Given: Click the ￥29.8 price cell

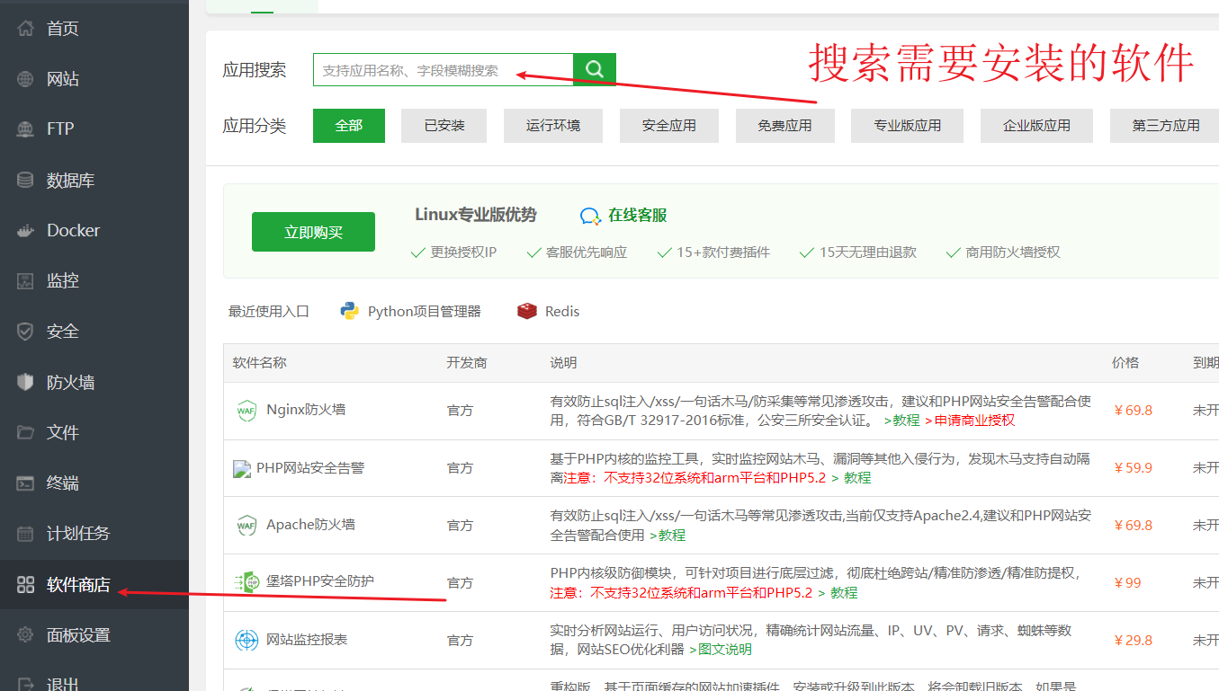Looking at the screenshot, I should click(x=1133, y=641).
